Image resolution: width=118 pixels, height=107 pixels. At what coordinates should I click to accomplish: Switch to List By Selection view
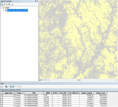point(9,4)
